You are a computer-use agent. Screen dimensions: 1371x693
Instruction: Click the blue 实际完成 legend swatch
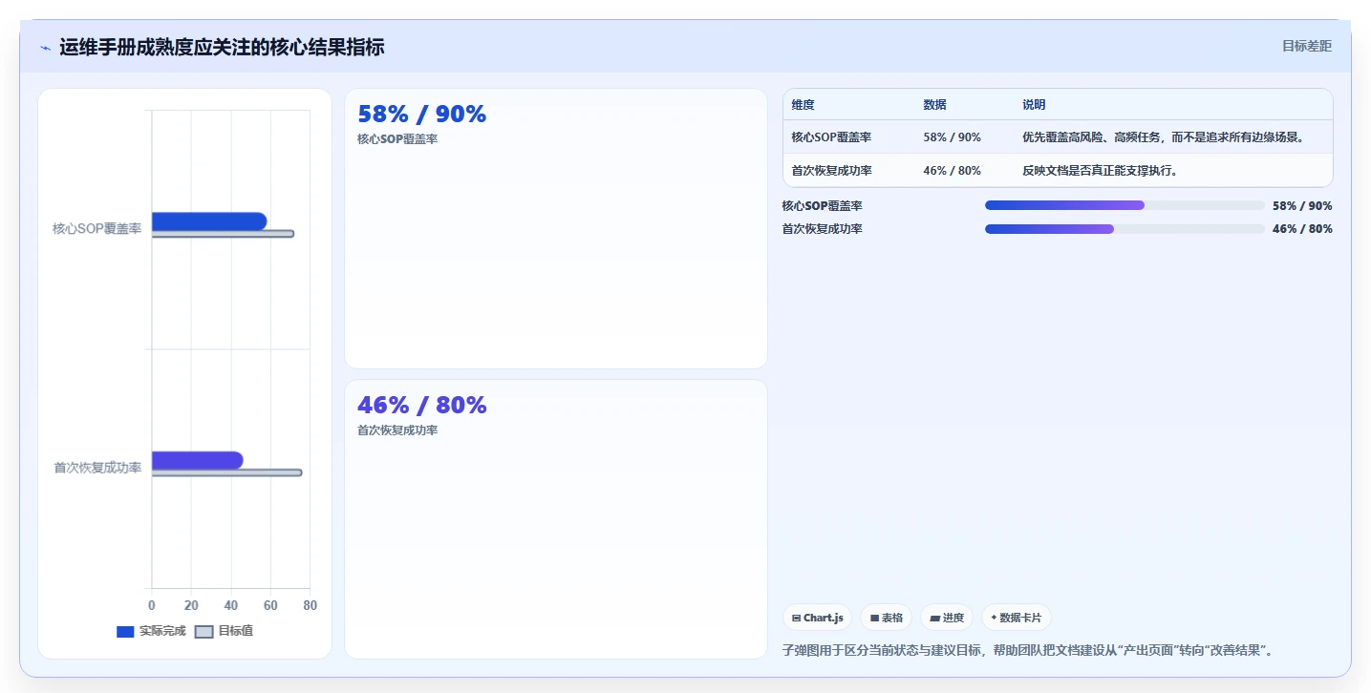125,632
